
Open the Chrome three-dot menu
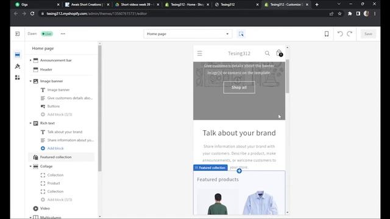coord(375,13)
